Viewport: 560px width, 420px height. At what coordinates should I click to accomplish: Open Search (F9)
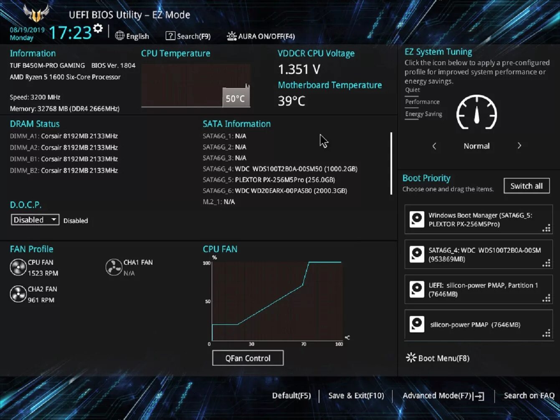[188, 36]
